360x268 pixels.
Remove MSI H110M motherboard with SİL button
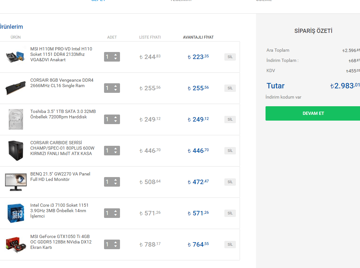click(x=230, y=57)
